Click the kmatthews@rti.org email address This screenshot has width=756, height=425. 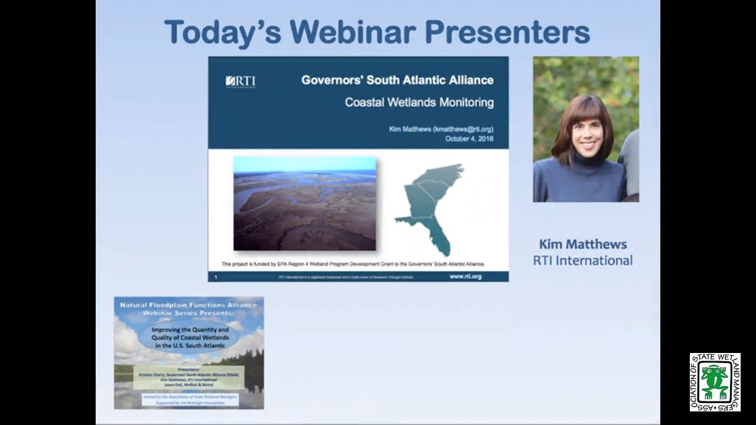pyautogui.click(x=463, y=129)
